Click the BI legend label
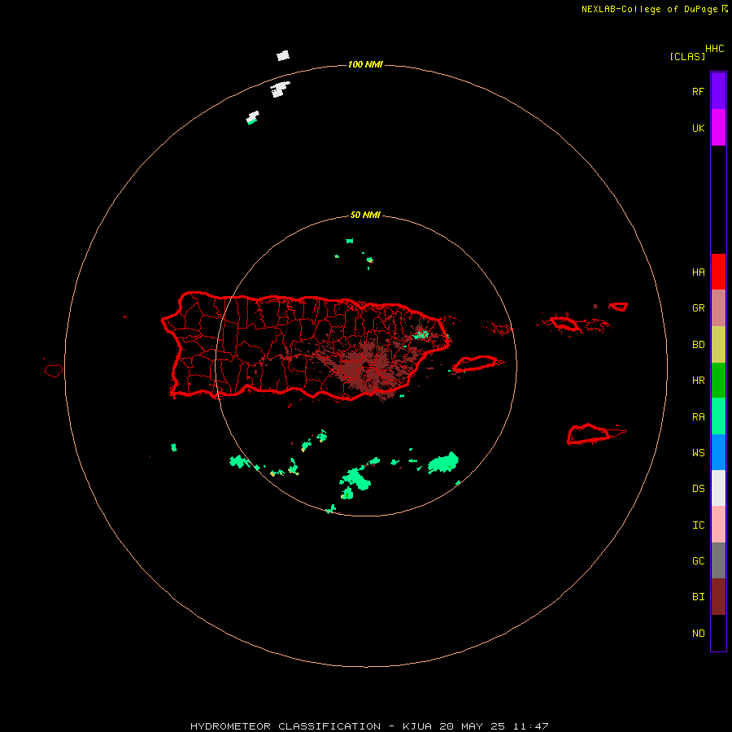 tap(698, 597)
